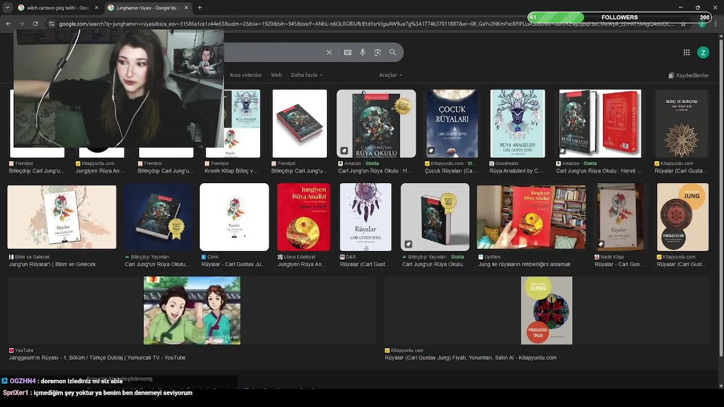Open site information icon in address bar
Screen dimensions: 724x407
point(51,24)
